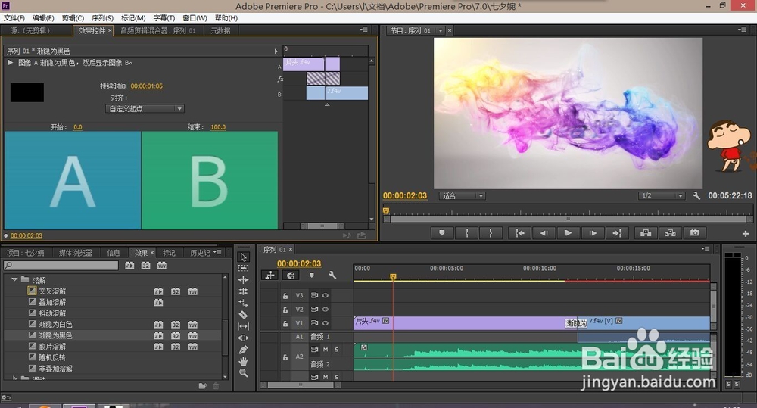
Task: Toggle V1 track lock
Action: [x=285, y=323]
